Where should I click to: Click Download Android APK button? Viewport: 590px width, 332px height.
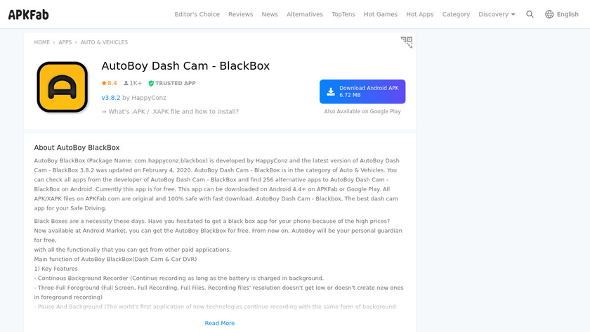tap(362, 91)
